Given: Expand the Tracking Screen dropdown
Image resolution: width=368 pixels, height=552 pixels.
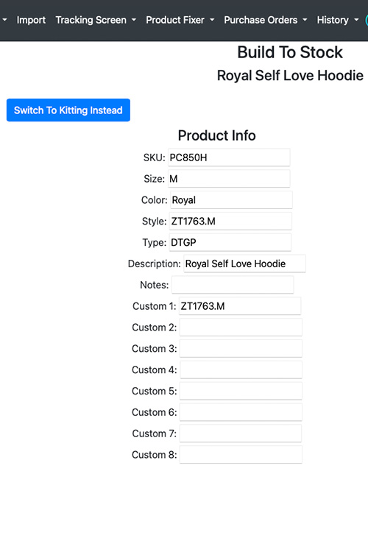Looking at the screenshot, I should coord(96,20).
